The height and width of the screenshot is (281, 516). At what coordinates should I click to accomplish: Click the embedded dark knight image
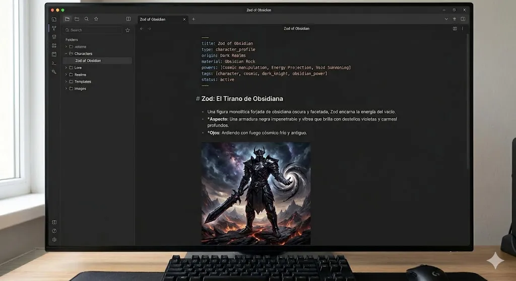click(256, 194)
